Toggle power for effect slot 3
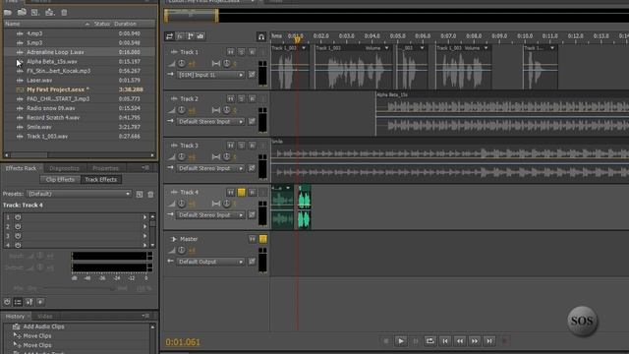Screen dimensions: 629x354 [18, 236]
